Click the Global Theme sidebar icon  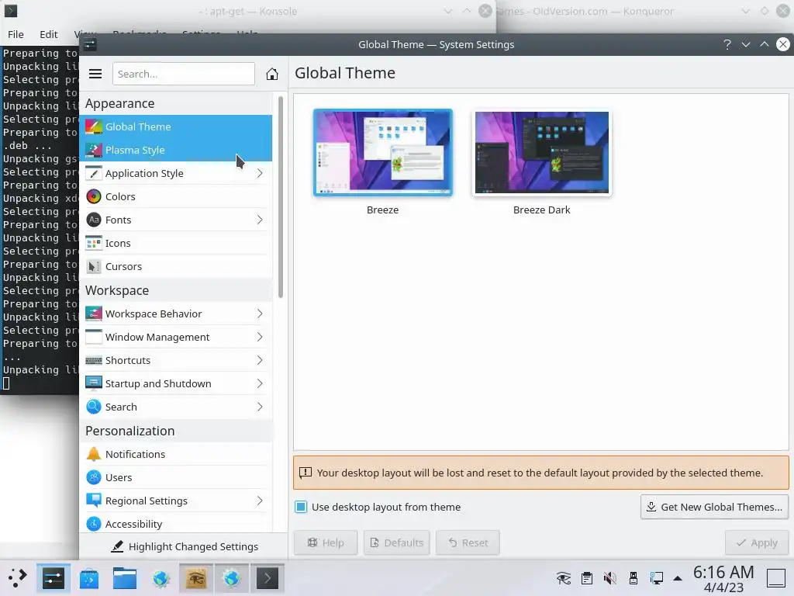[x=94, y=126]
